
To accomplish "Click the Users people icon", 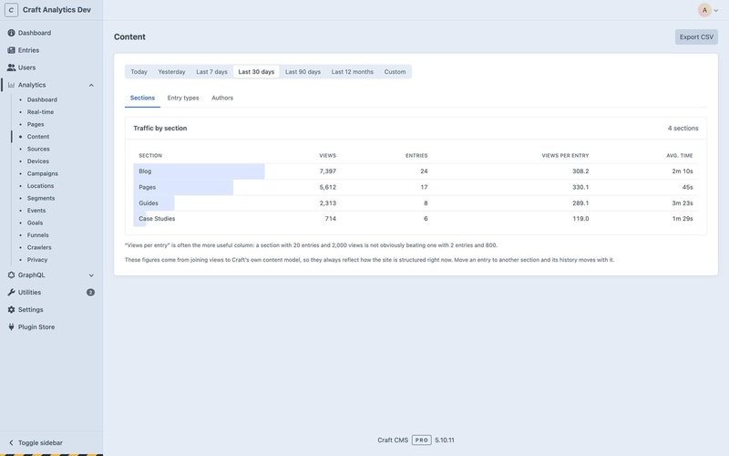I will point(11,67).
